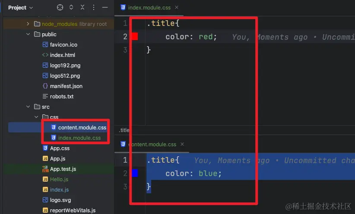Screen dimensions: 355x214
Task: Open reportWebVitals.js file
Action: pyautogui.click(x=73, y=211)
